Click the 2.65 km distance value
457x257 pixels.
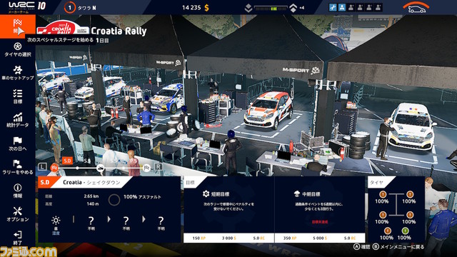click(x=91, y=196)
